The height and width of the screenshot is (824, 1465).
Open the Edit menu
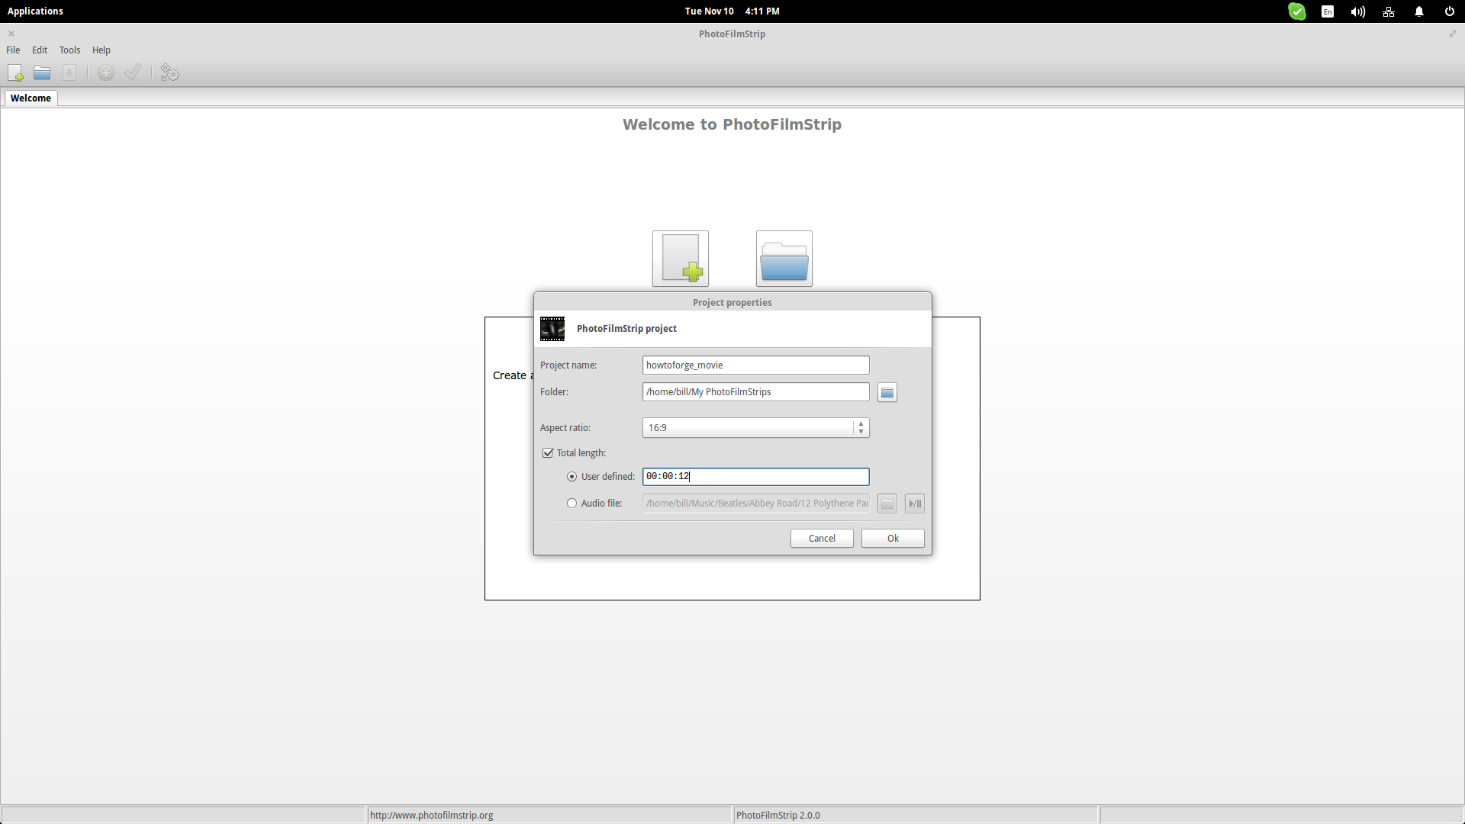tap(40, 50)
